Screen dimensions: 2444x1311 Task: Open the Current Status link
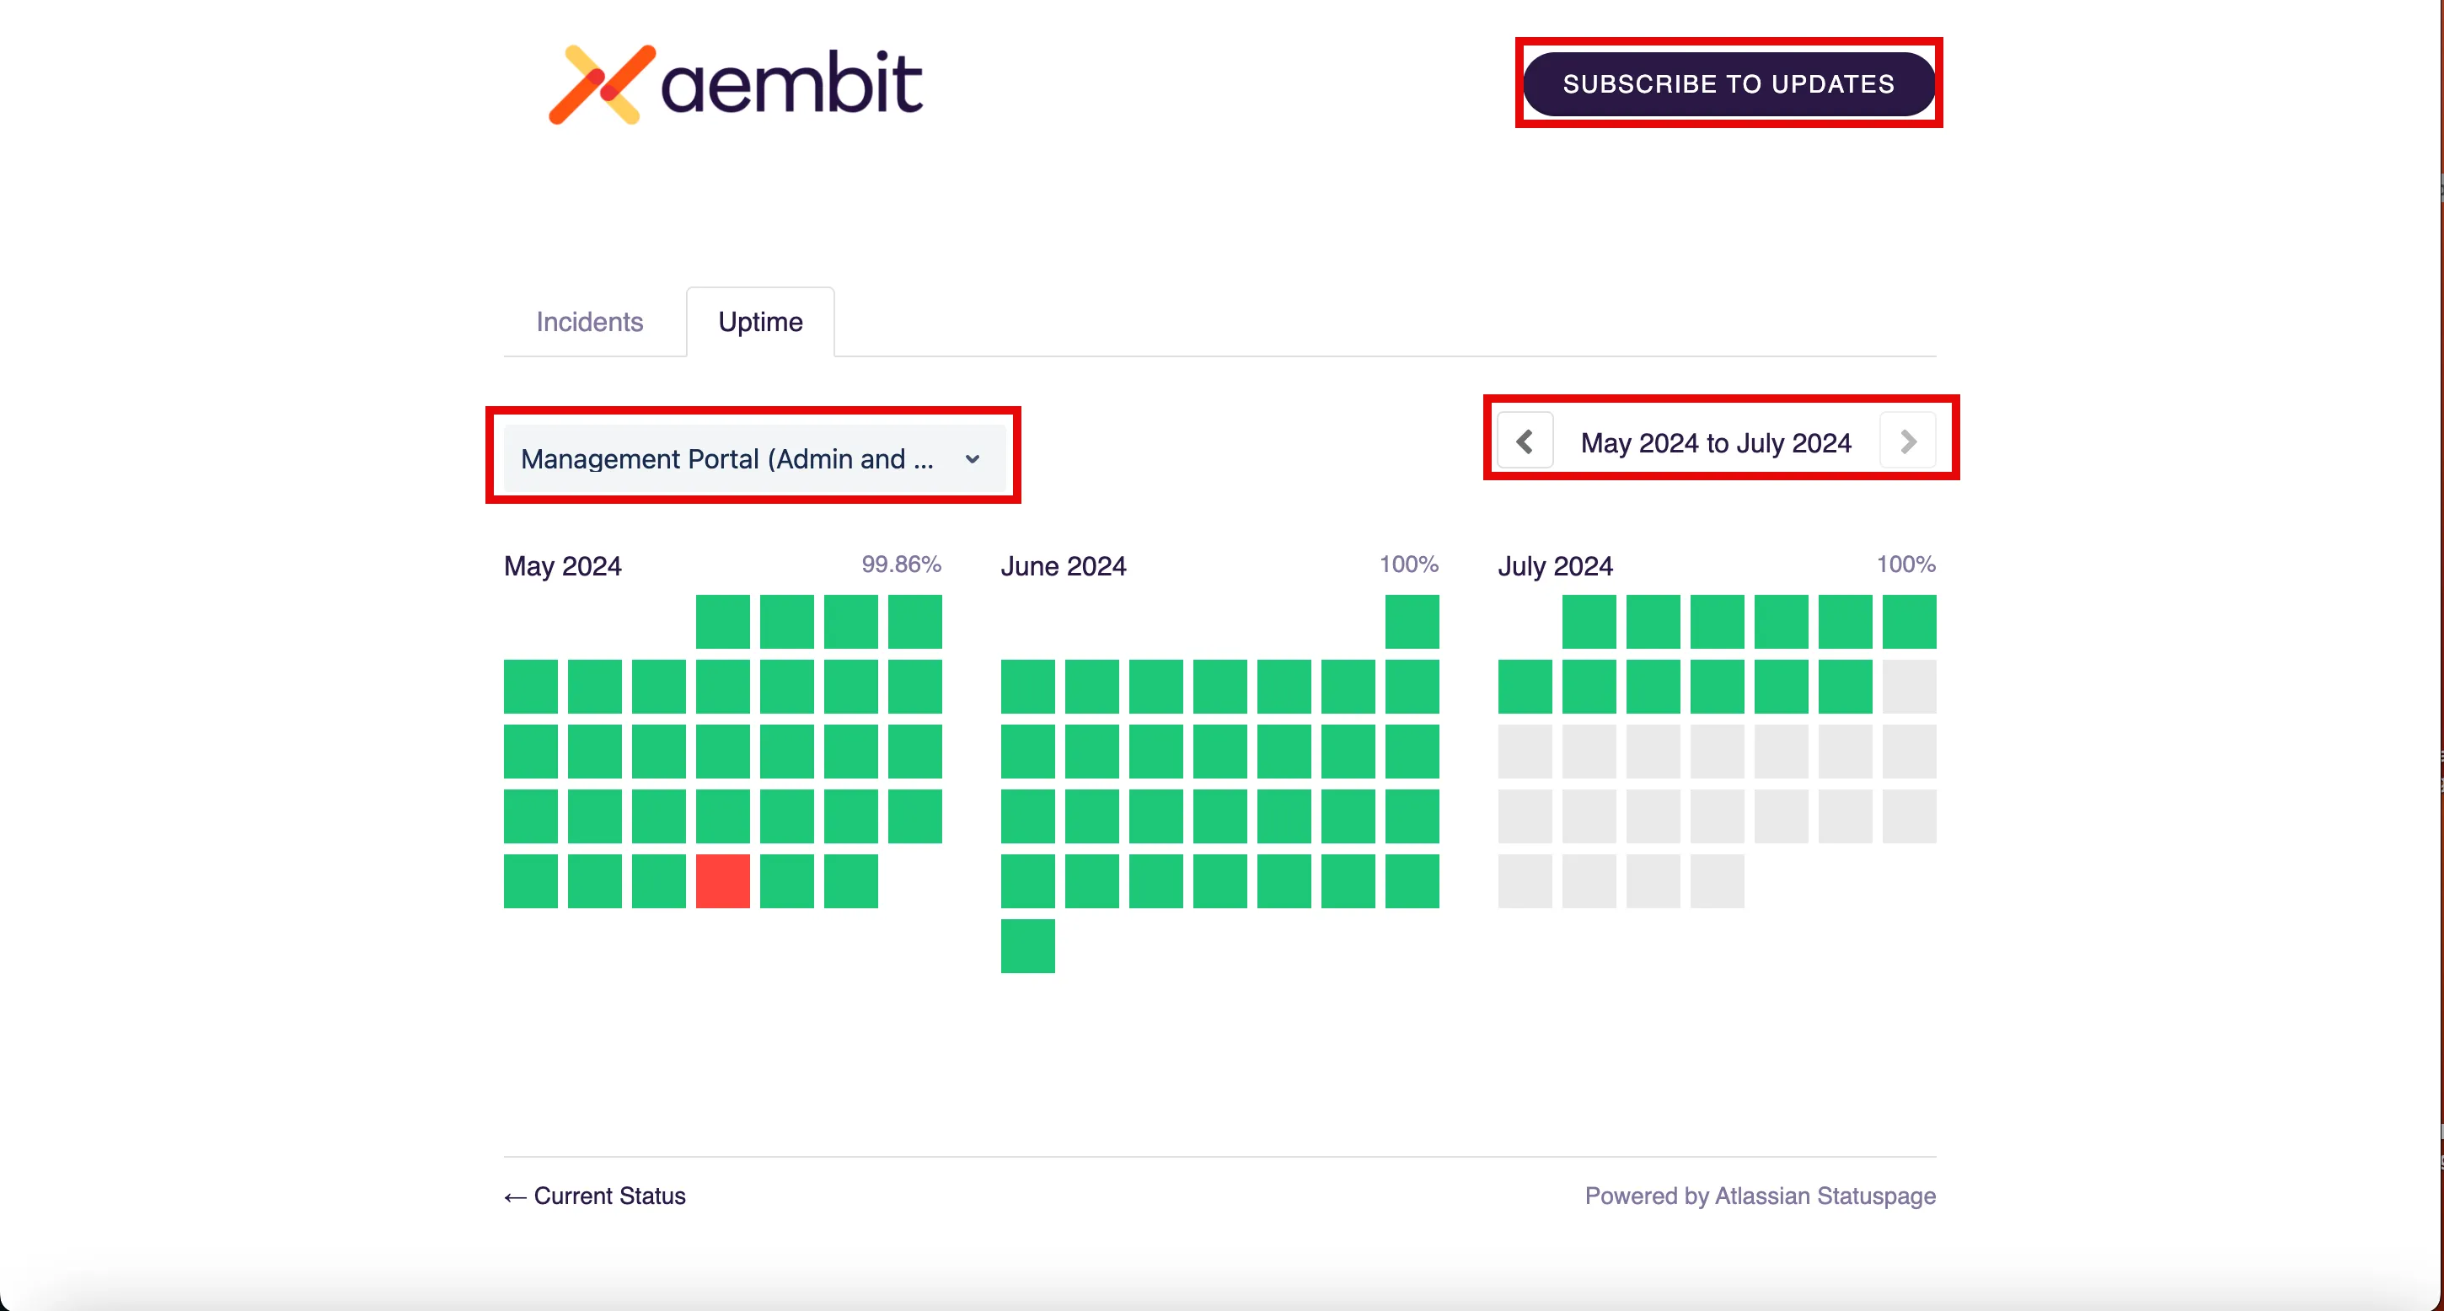tap(609, 1196)
